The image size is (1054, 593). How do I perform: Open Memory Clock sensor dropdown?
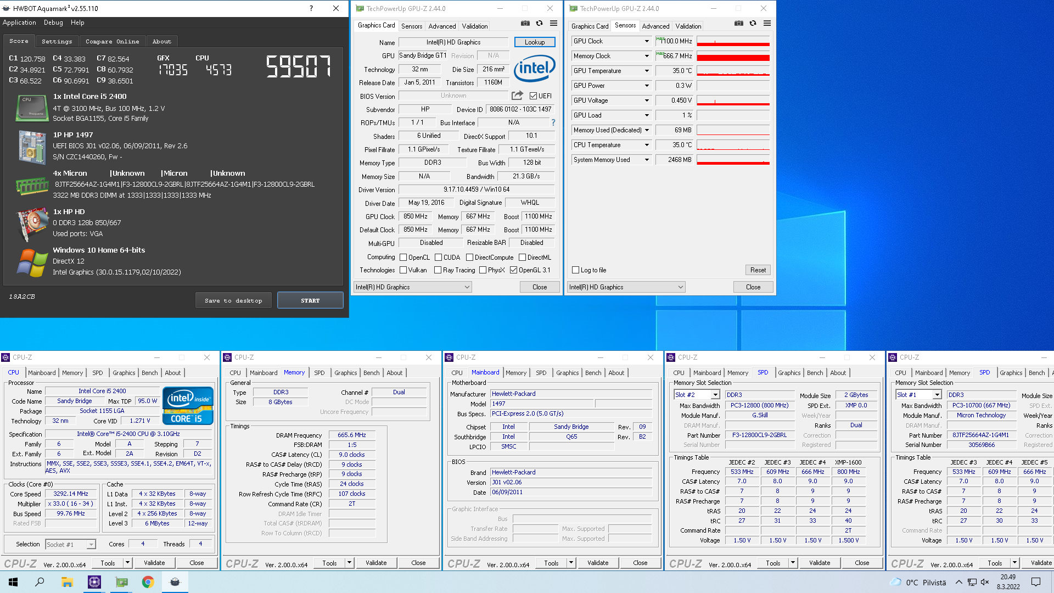tap(647, 56)
